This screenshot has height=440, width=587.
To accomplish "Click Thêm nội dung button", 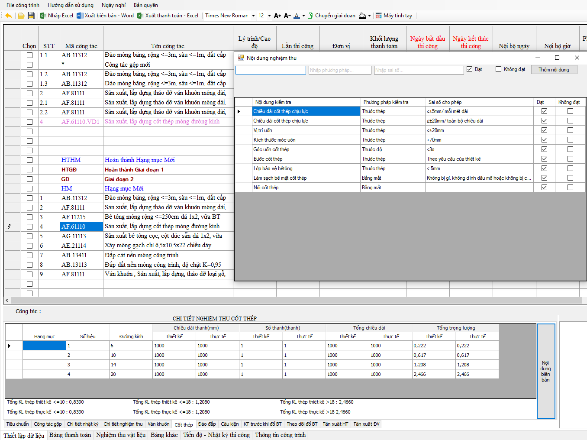I will [x=554, y=69].
